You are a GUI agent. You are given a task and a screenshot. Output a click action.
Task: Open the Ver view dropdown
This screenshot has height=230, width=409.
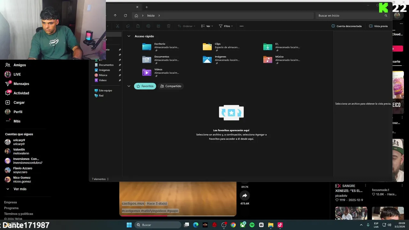tap(207, 26)
